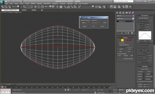
Task: Click the Save File icon in quick access toolbar
Action: coord(11,1)
